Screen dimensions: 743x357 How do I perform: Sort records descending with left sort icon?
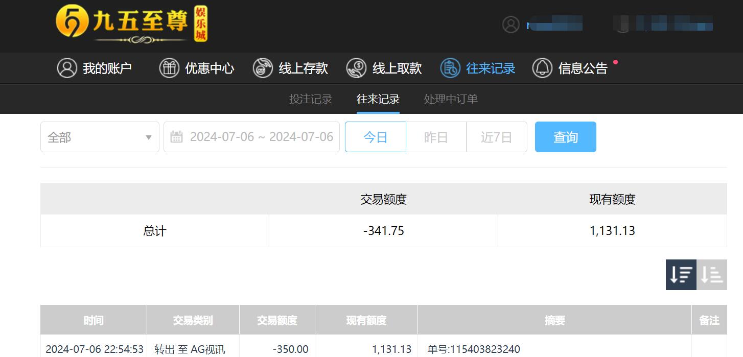pos(680,274)
